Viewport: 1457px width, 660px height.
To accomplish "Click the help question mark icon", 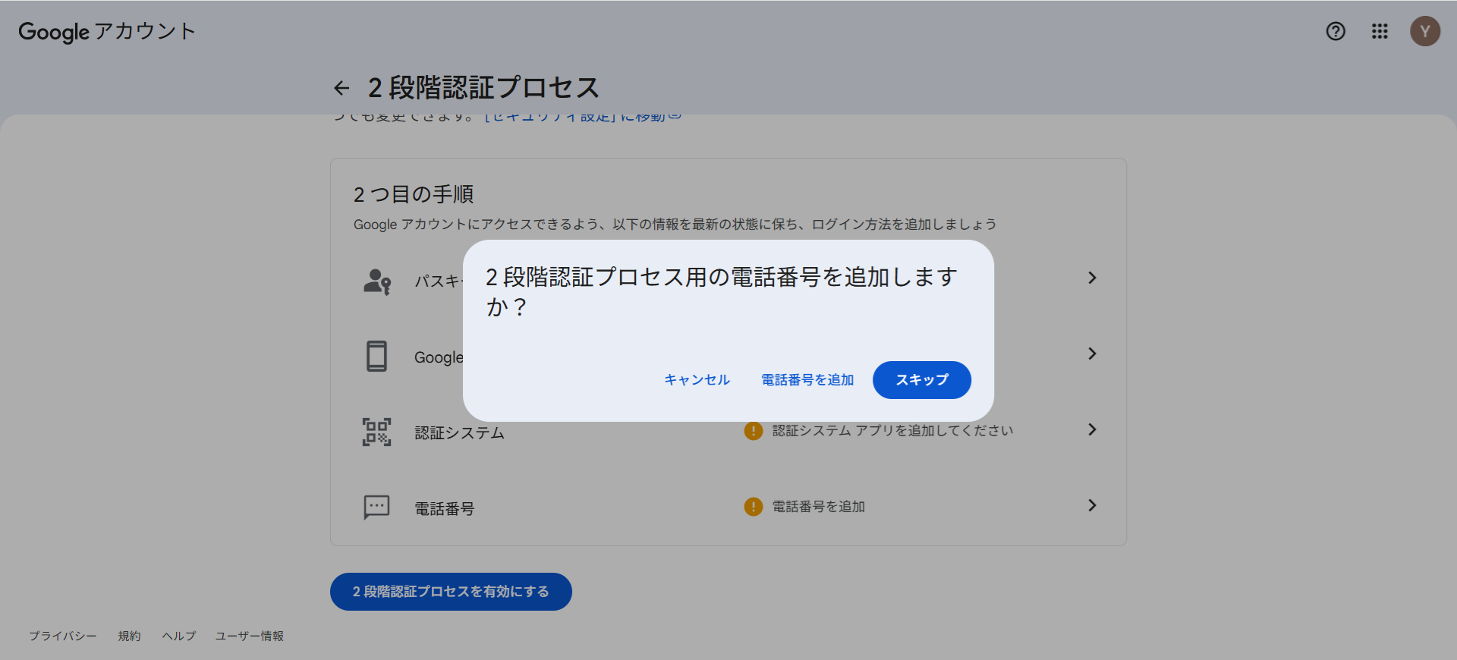I will (x=1336, y=31).
